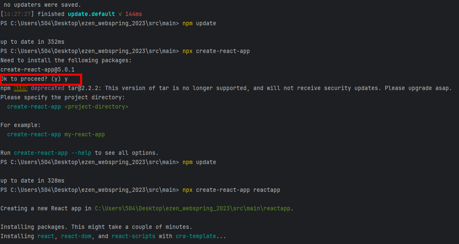Click 'react-dom' in the installing line
The width and height of the screenshot is (459, 244).
[76, 236]
